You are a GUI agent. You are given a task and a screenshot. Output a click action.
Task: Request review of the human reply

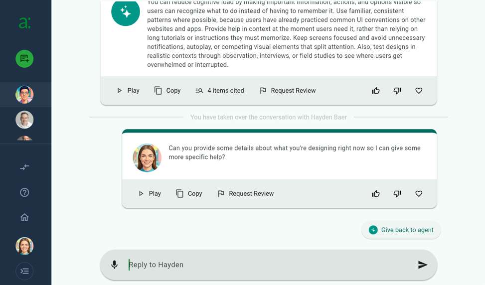pos(246,193)
